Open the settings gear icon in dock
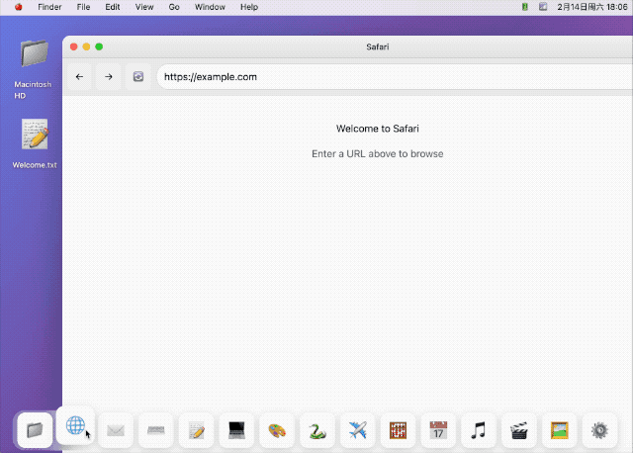Viewport: 633px width, 453px height. (x=600, y=430)
